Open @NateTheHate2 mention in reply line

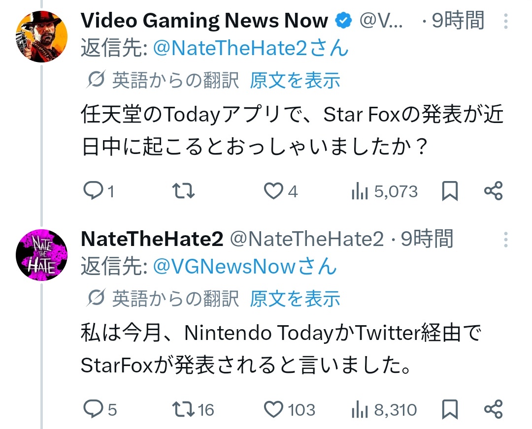(x=251, y=48)
